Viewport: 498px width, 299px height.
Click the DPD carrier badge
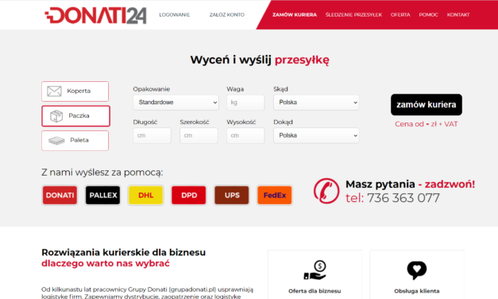[x=189, y=196]
